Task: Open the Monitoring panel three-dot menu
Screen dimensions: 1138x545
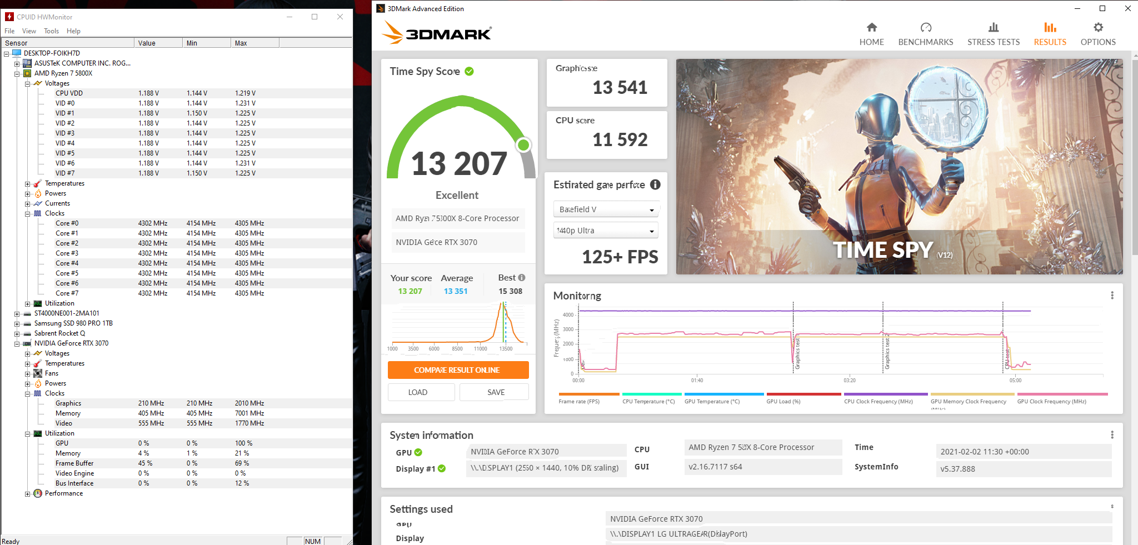Action: tap(1112, 296)
